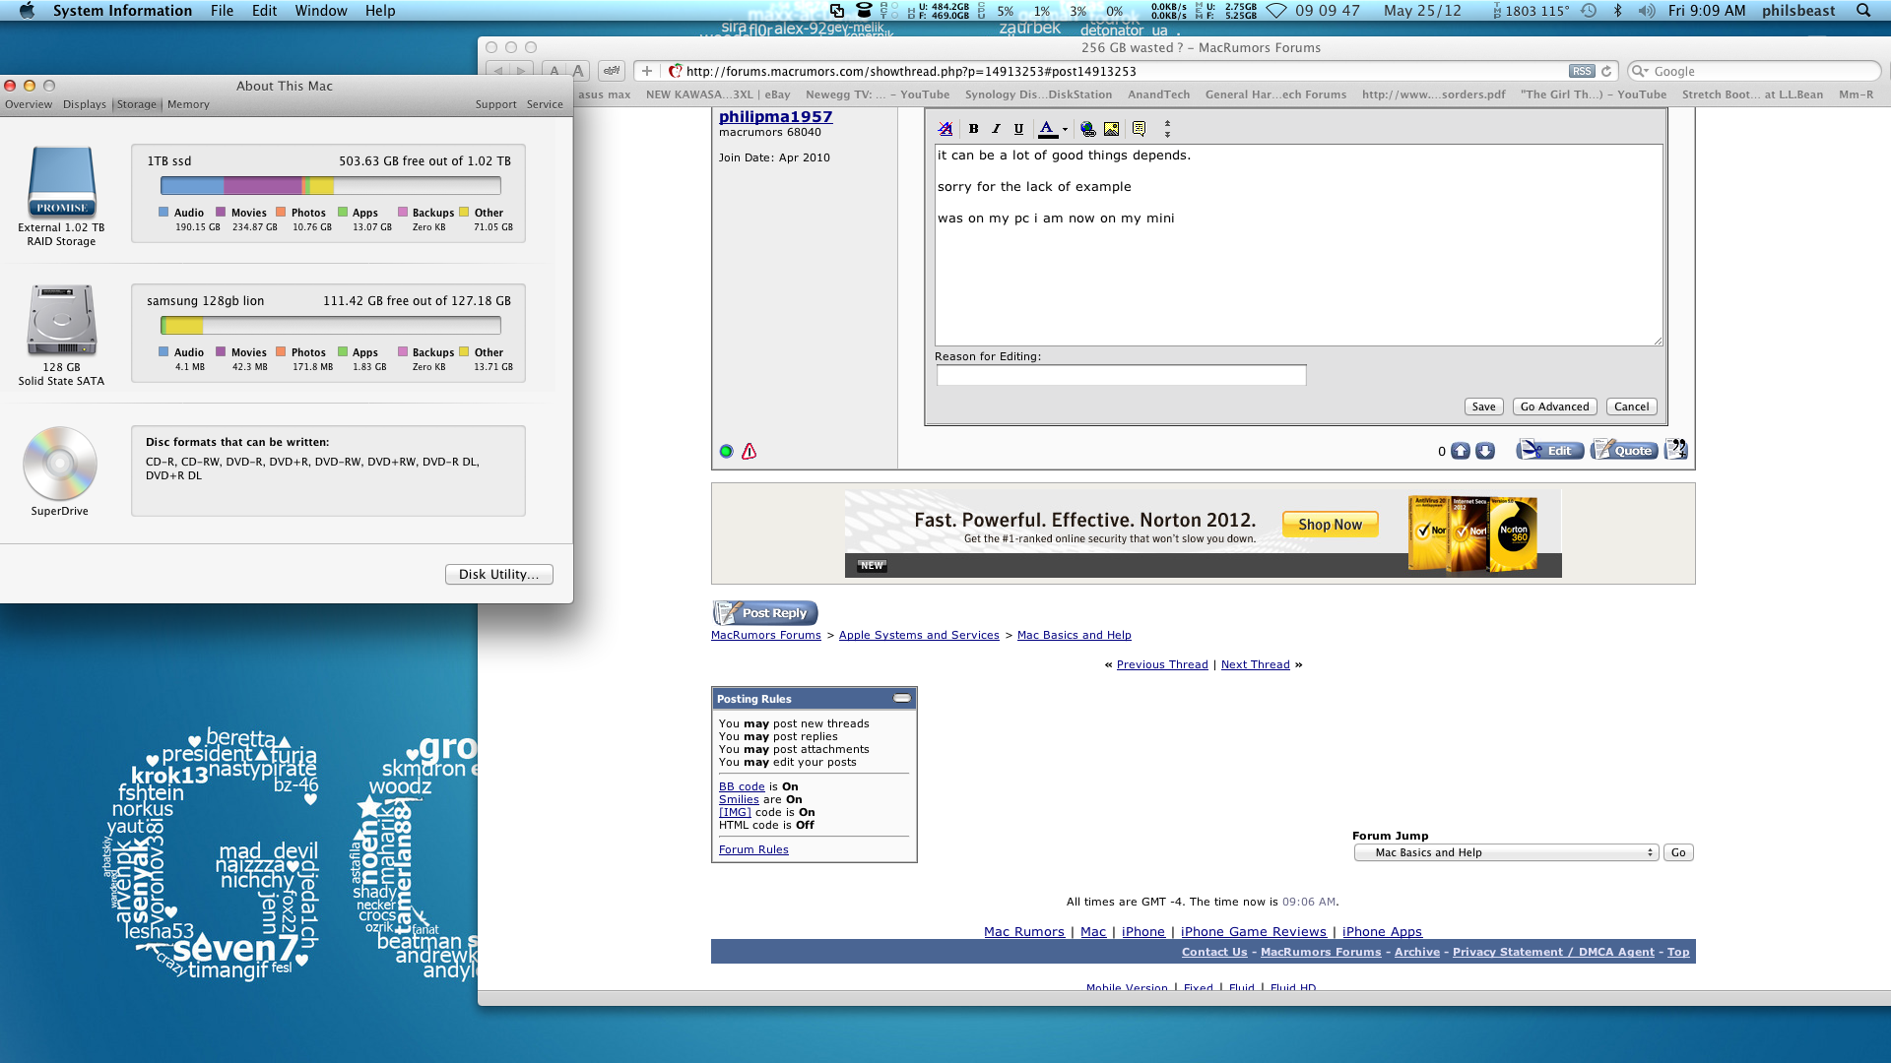This screenshot has height=1063, width=1891.
Task: Click Support in About This Mac
Action: [495, 104]
